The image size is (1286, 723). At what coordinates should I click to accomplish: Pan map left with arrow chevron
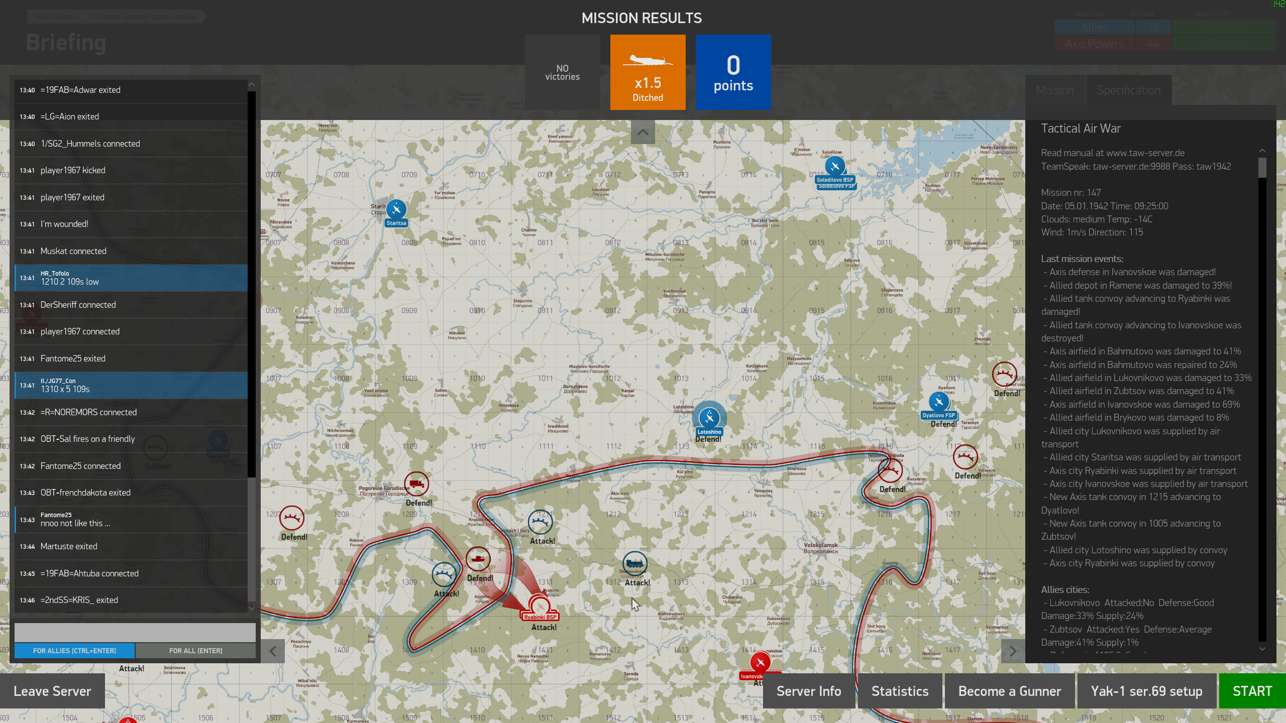273,651
